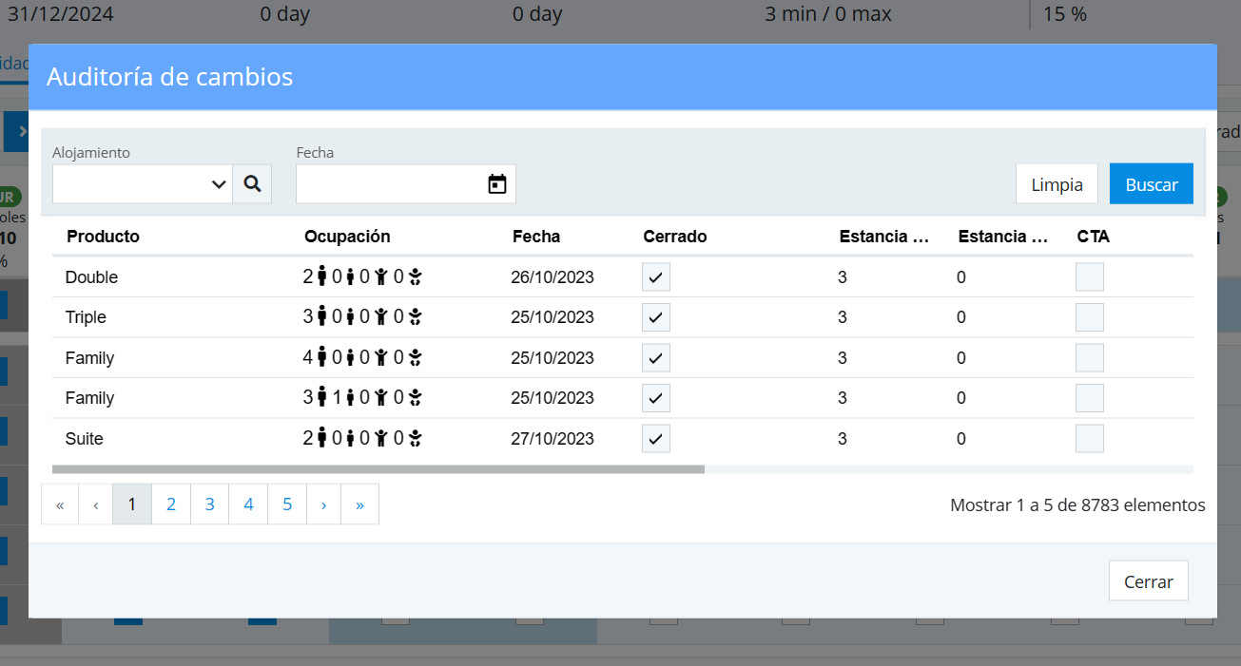This screenshot has height=666, width=1241.
Task: Select page 3 in the pagination
Action: tap(210, 504)
